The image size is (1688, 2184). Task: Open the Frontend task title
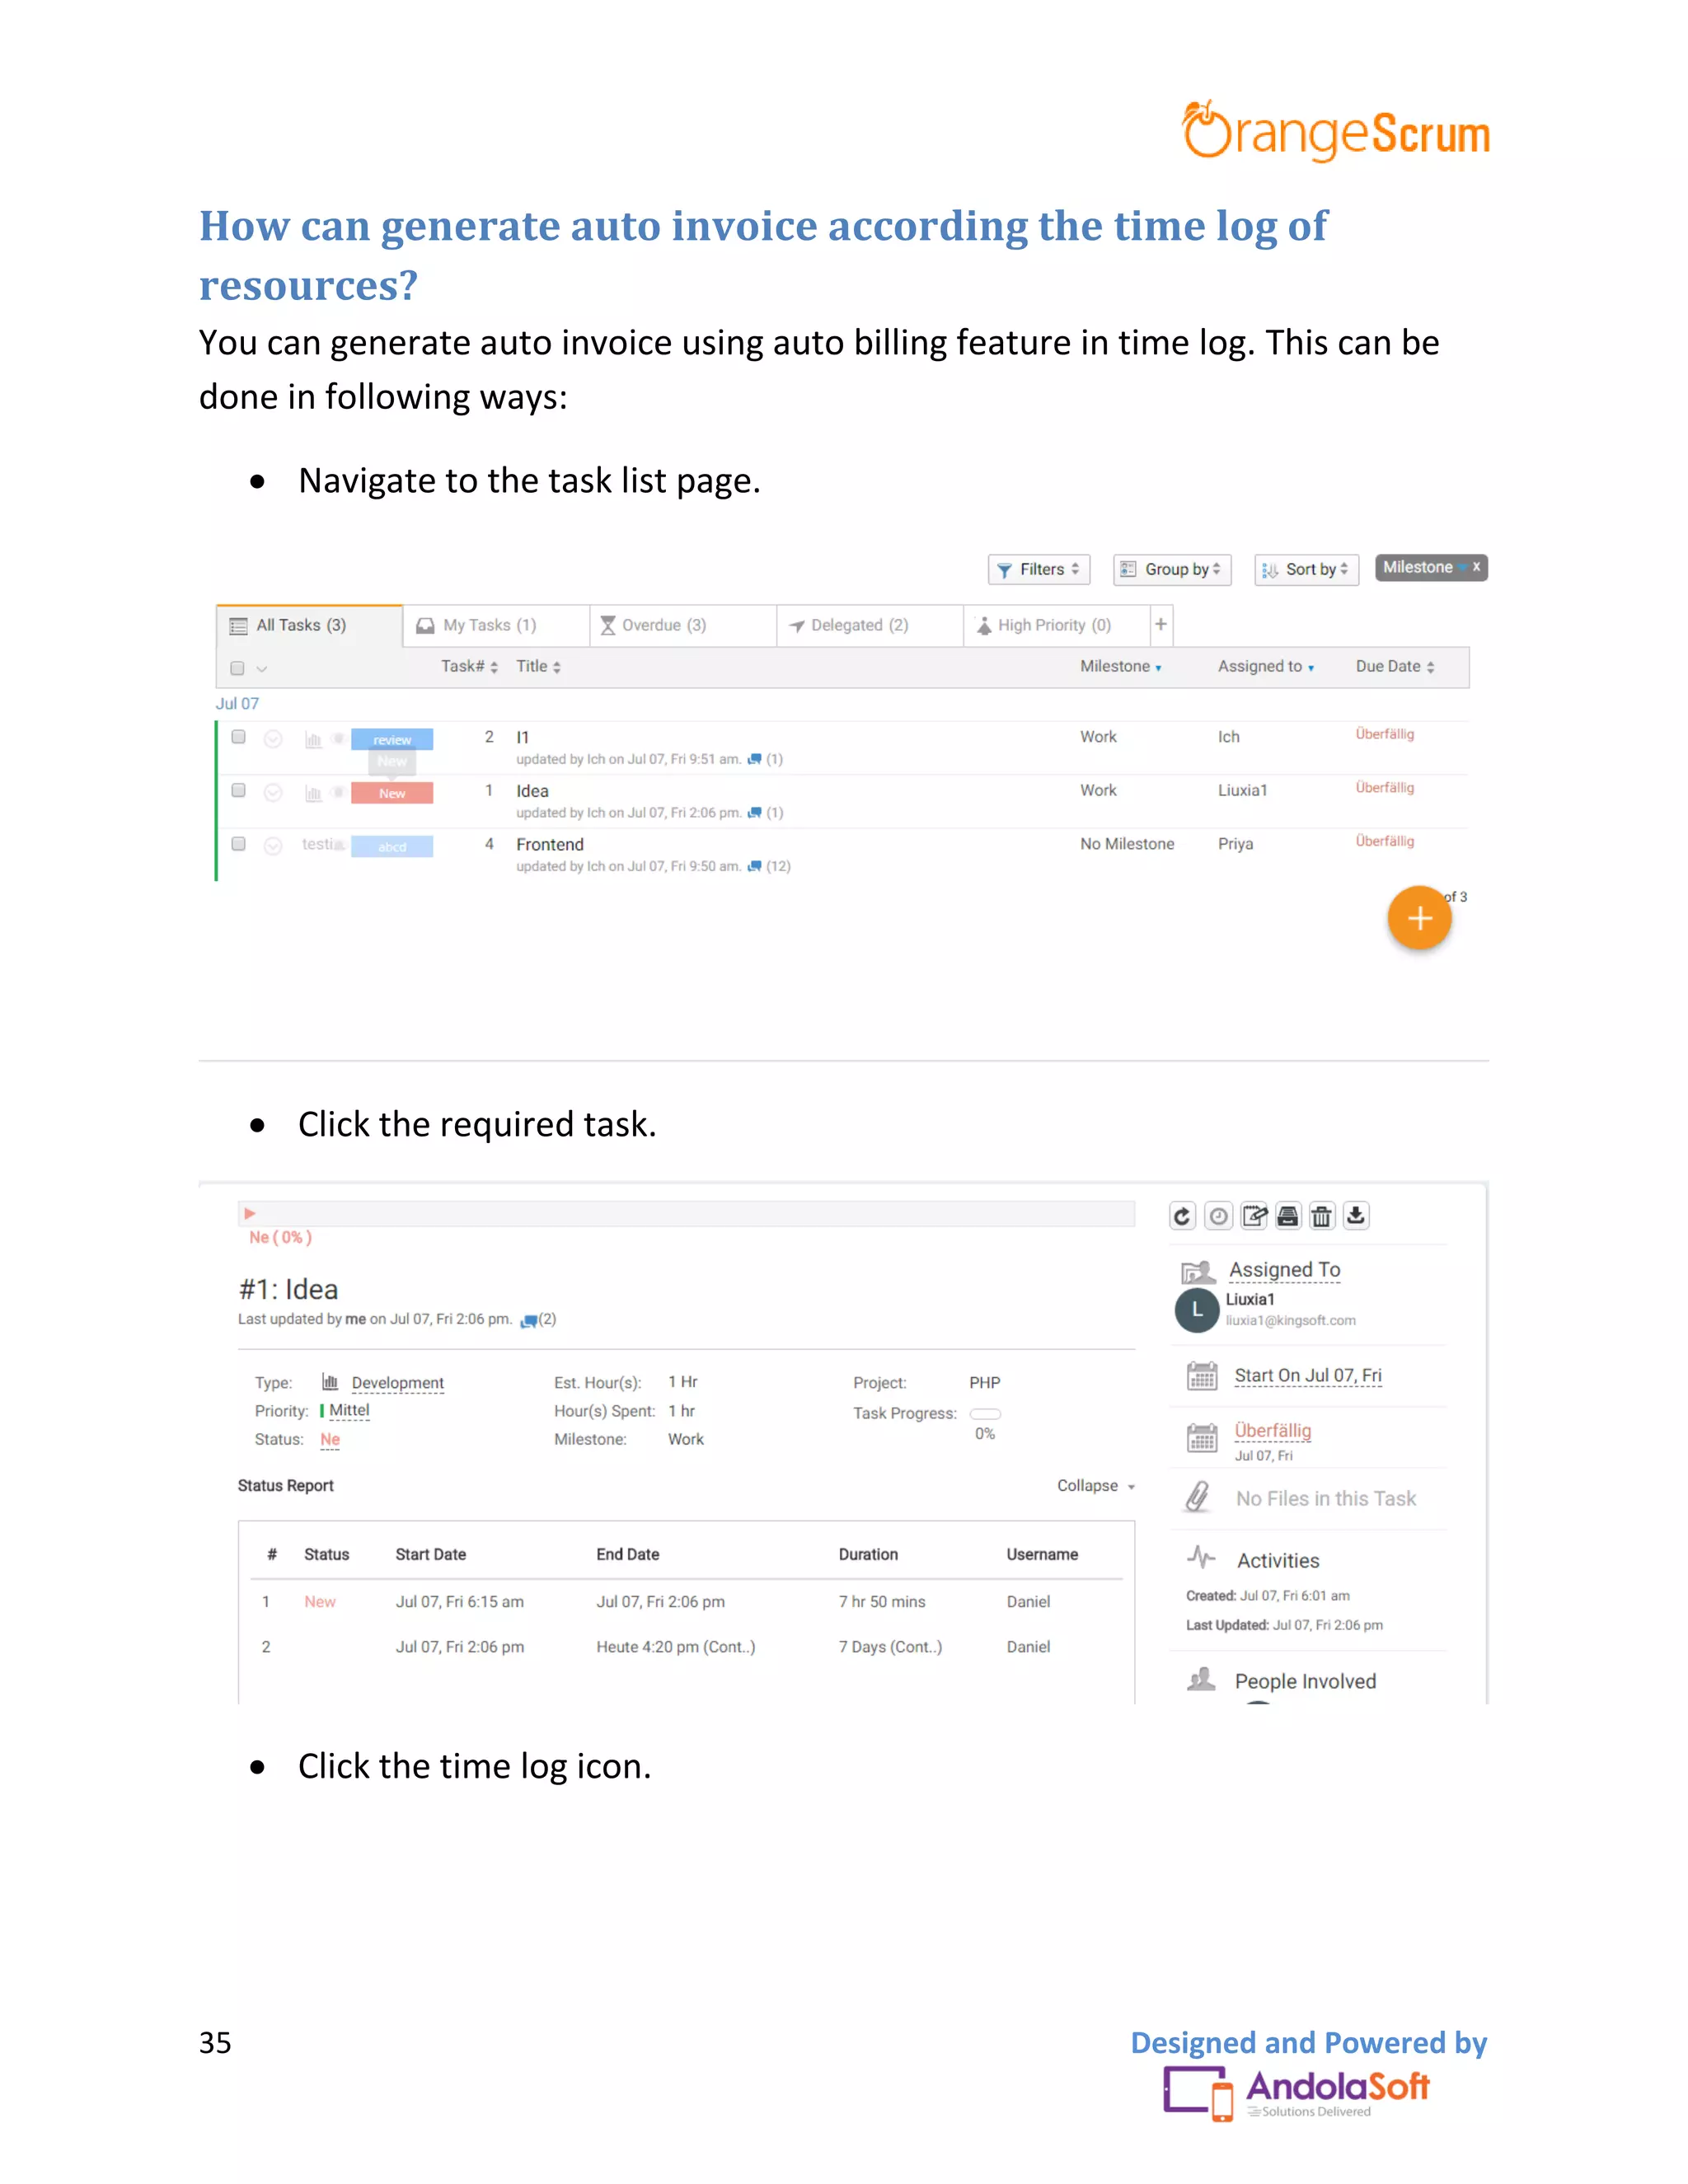(x=550, y=845)
